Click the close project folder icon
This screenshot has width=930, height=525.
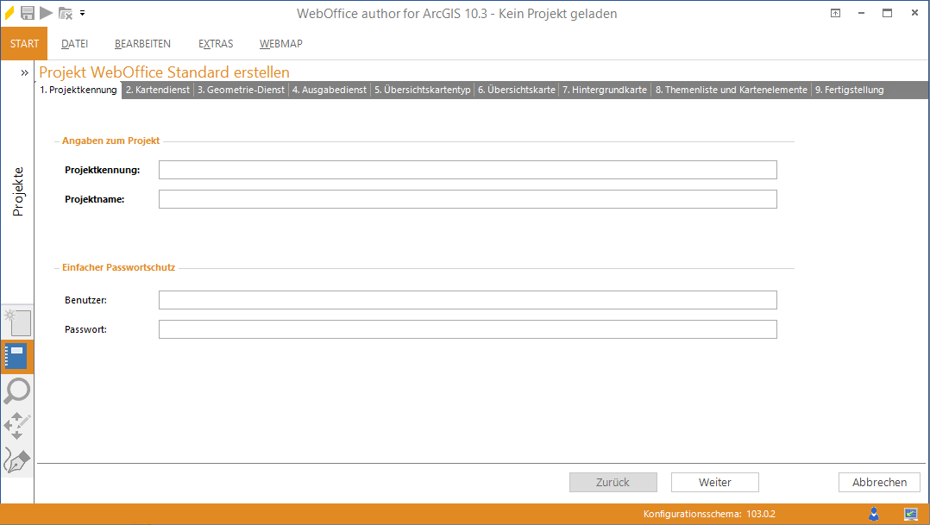tap(66, 13)
